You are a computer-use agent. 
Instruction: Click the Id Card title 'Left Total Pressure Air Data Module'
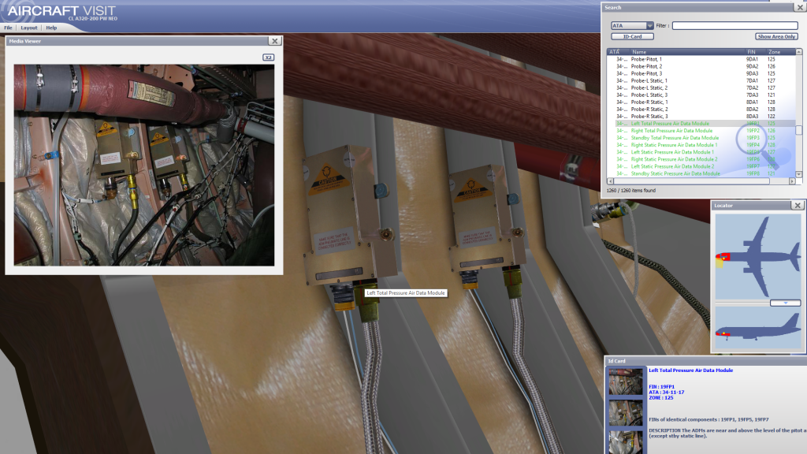pyautogui.click(x=690, y=370)
